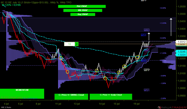This screenshot has height=109, width=187.
Task: Click the +3.00% weekly percent label
Action: [163, 23]
